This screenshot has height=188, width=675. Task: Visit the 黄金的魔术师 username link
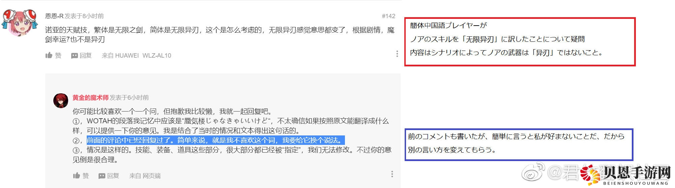tap(90, 97)
